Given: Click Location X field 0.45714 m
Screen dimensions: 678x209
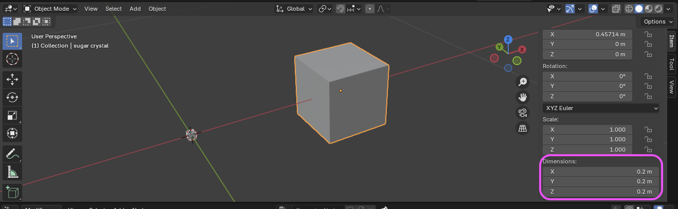Looking at the screenshot, I should [588, 34].
